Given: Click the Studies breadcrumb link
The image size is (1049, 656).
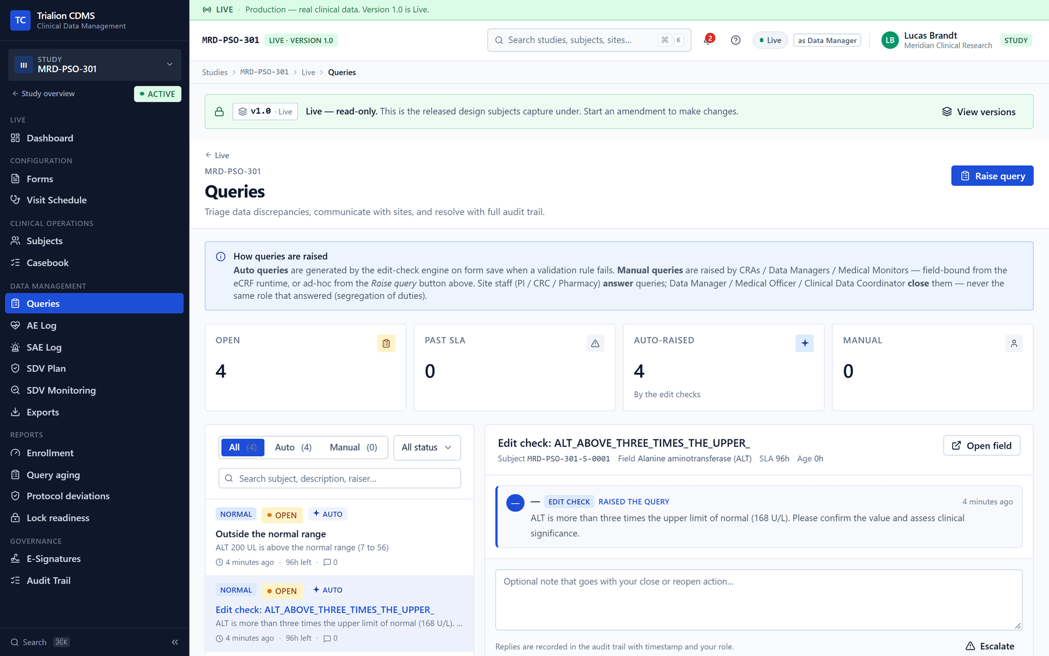Looking at the screenshot, I should pyautogui.click(x=215, y=73).
